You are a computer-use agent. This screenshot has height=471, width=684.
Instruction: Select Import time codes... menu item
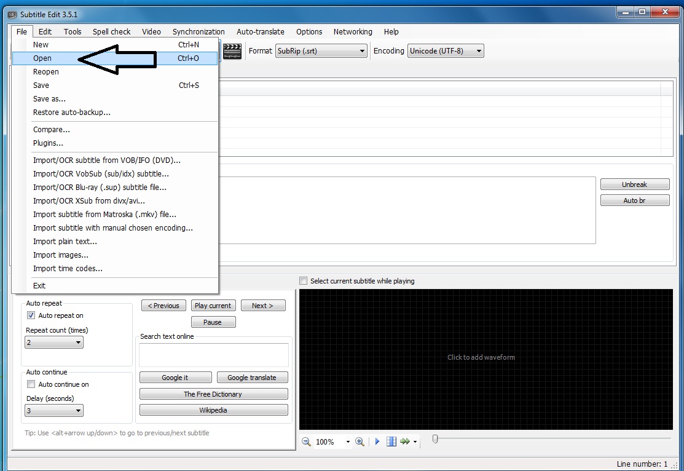pos(115,269)
